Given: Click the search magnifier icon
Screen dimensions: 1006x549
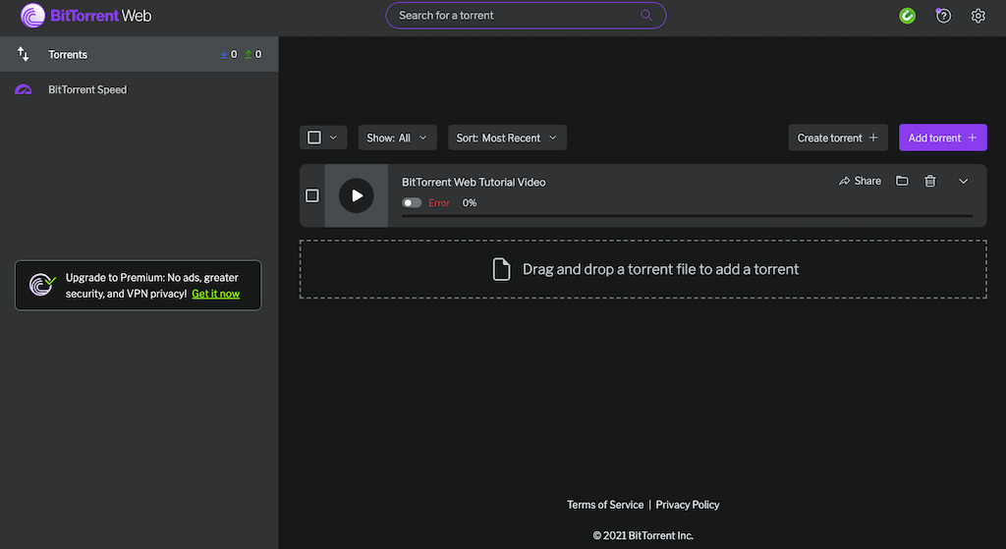Looking at the screenshot, I should click(646, 16).
